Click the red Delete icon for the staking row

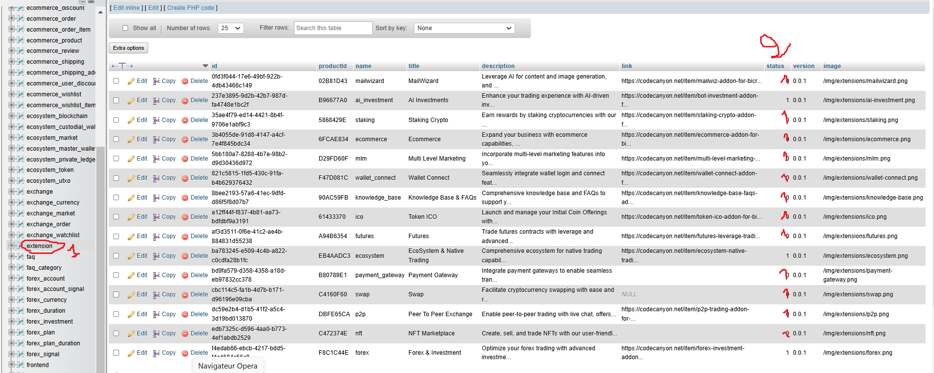[185, 121]
